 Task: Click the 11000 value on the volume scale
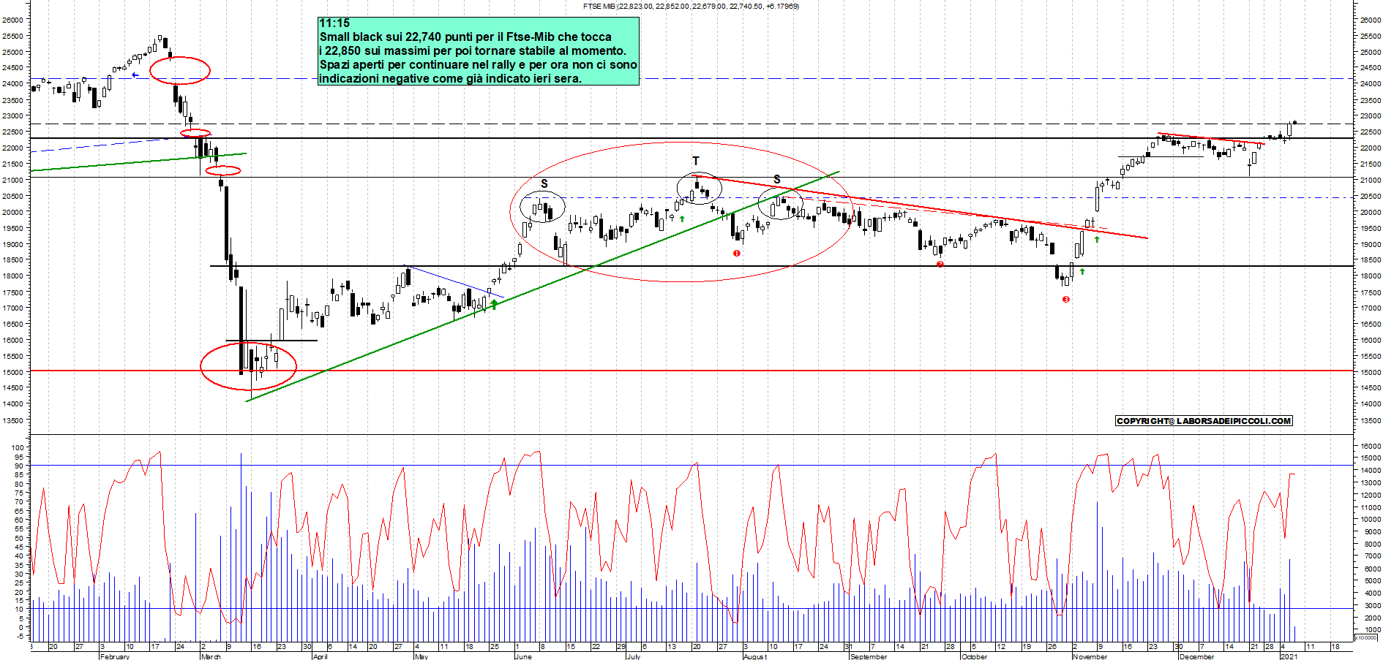click(1370, 507)
